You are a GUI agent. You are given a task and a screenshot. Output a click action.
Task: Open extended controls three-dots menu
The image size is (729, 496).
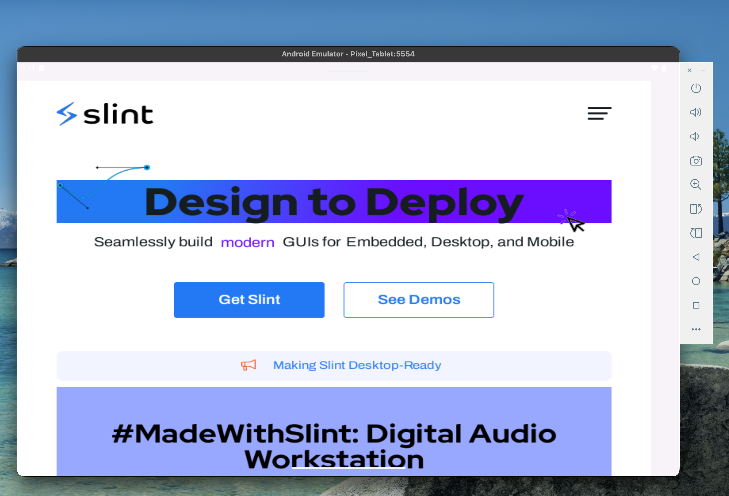[x=696, y=329]
